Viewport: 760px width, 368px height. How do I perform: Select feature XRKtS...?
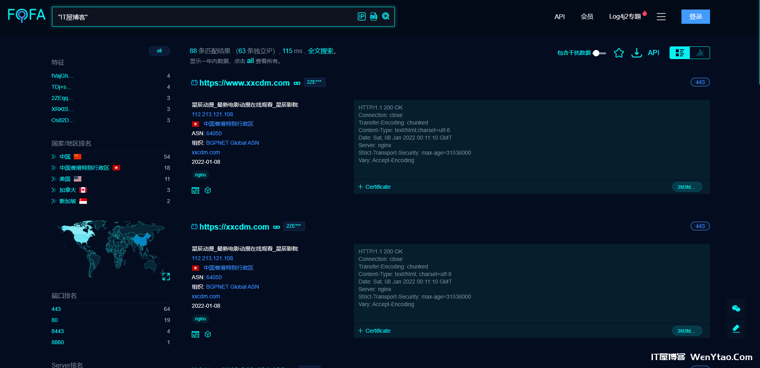point(62,109)
